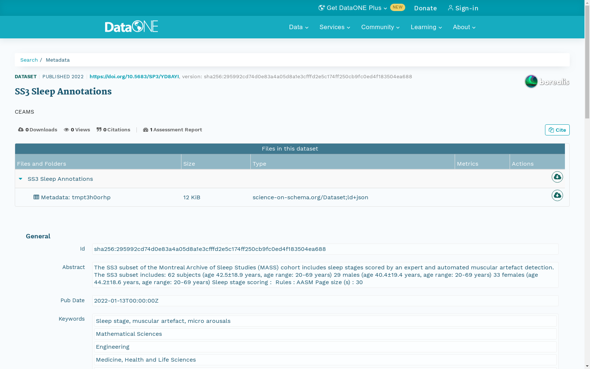Click the Downloads cloud icon
The width and height of the screenshot is (590, 369).
pos(21,130)
